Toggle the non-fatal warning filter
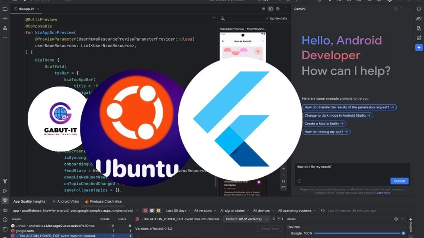The height and width of the screenshot is (238, 424). [158, 210]
